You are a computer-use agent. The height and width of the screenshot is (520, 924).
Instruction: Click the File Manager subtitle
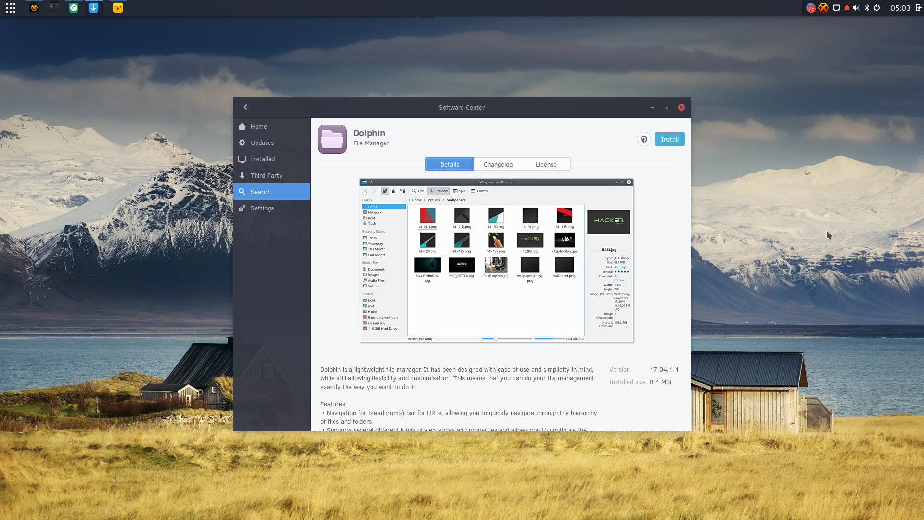(371, 143)
